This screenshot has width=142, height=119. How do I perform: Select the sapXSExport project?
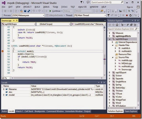coord(121,73)
